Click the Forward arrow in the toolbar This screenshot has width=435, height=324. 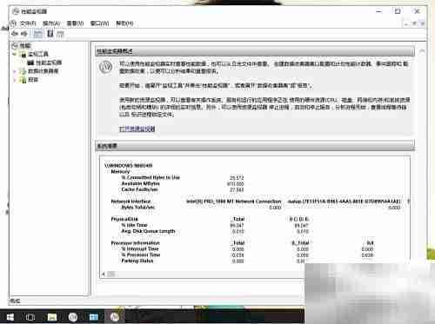(x=24, y=34)
